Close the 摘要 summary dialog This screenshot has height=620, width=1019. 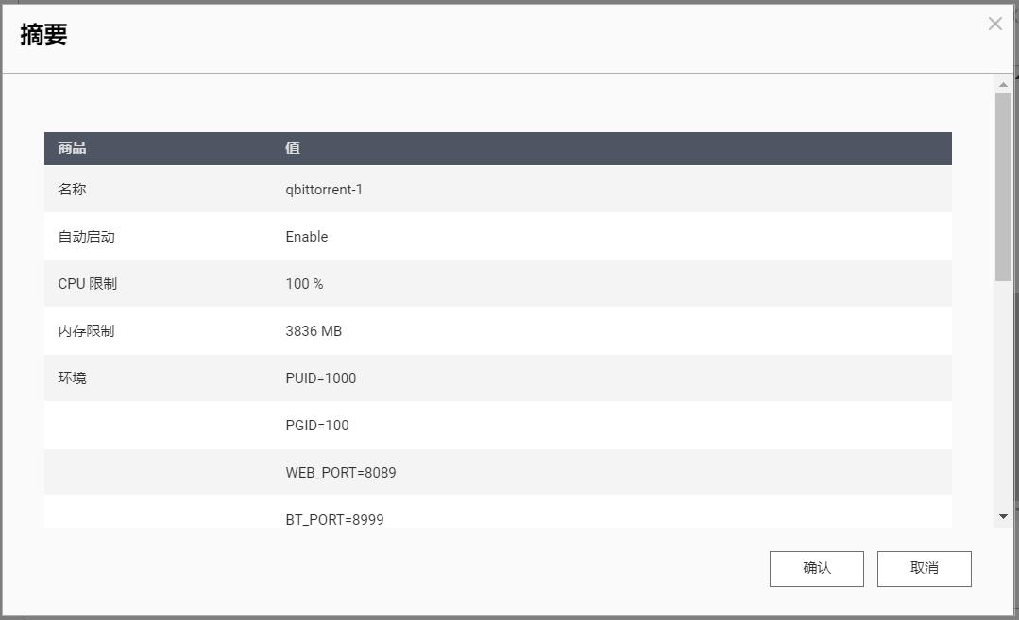994,25
